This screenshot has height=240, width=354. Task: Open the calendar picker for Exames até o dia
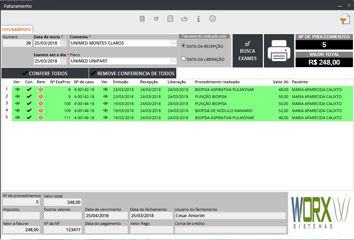point(63,61)
